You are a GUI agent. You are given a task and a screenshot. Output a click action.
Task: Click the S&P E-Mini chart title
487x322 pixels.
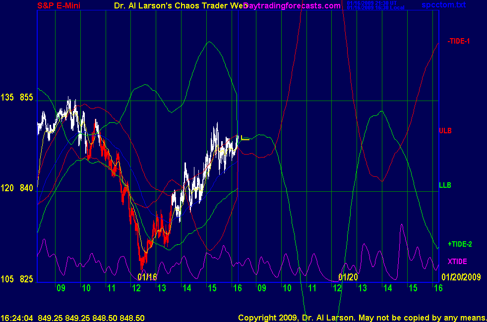coord(59,5)
